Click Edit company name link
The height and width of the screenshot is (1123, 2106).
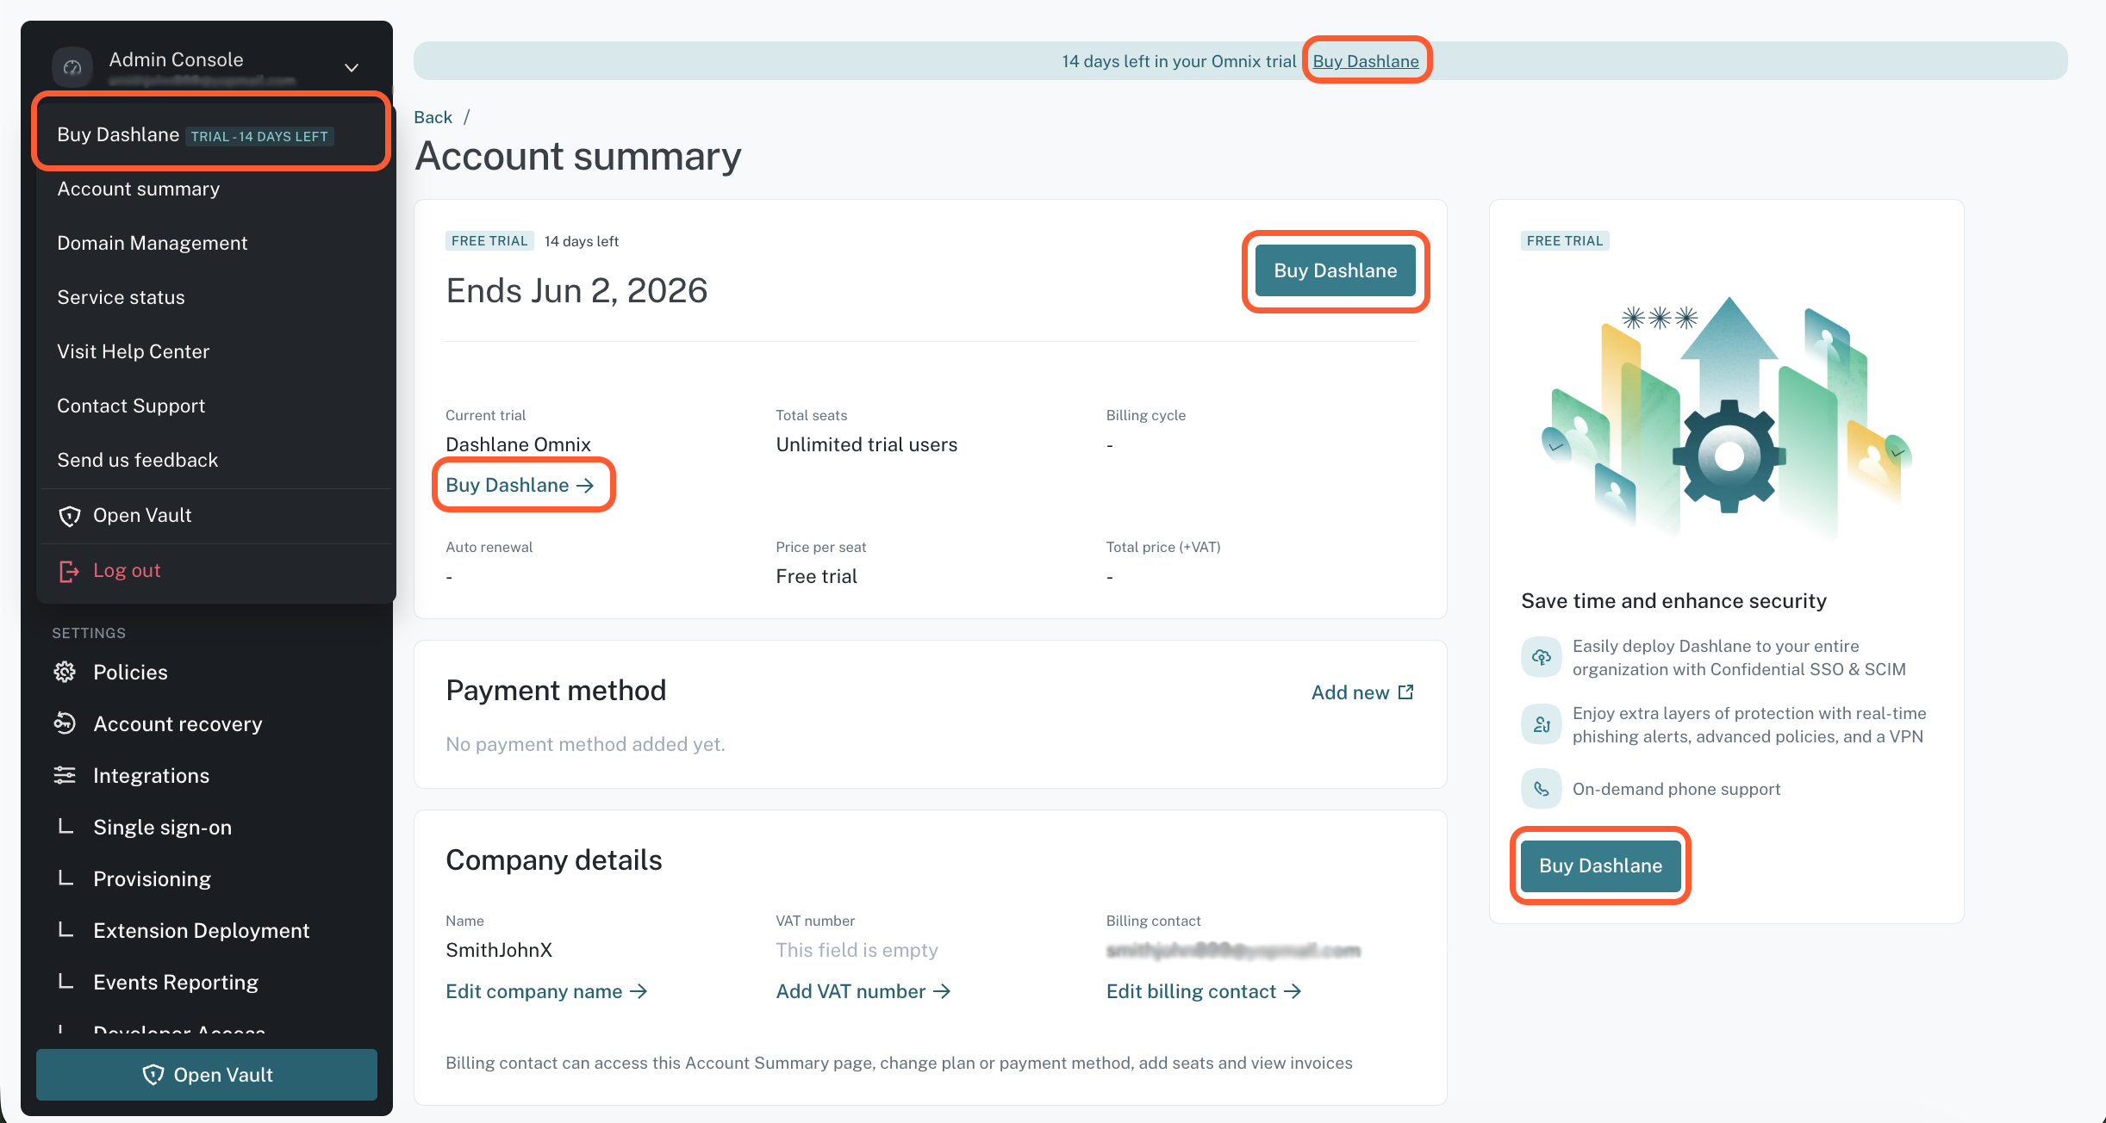[546, 991]
